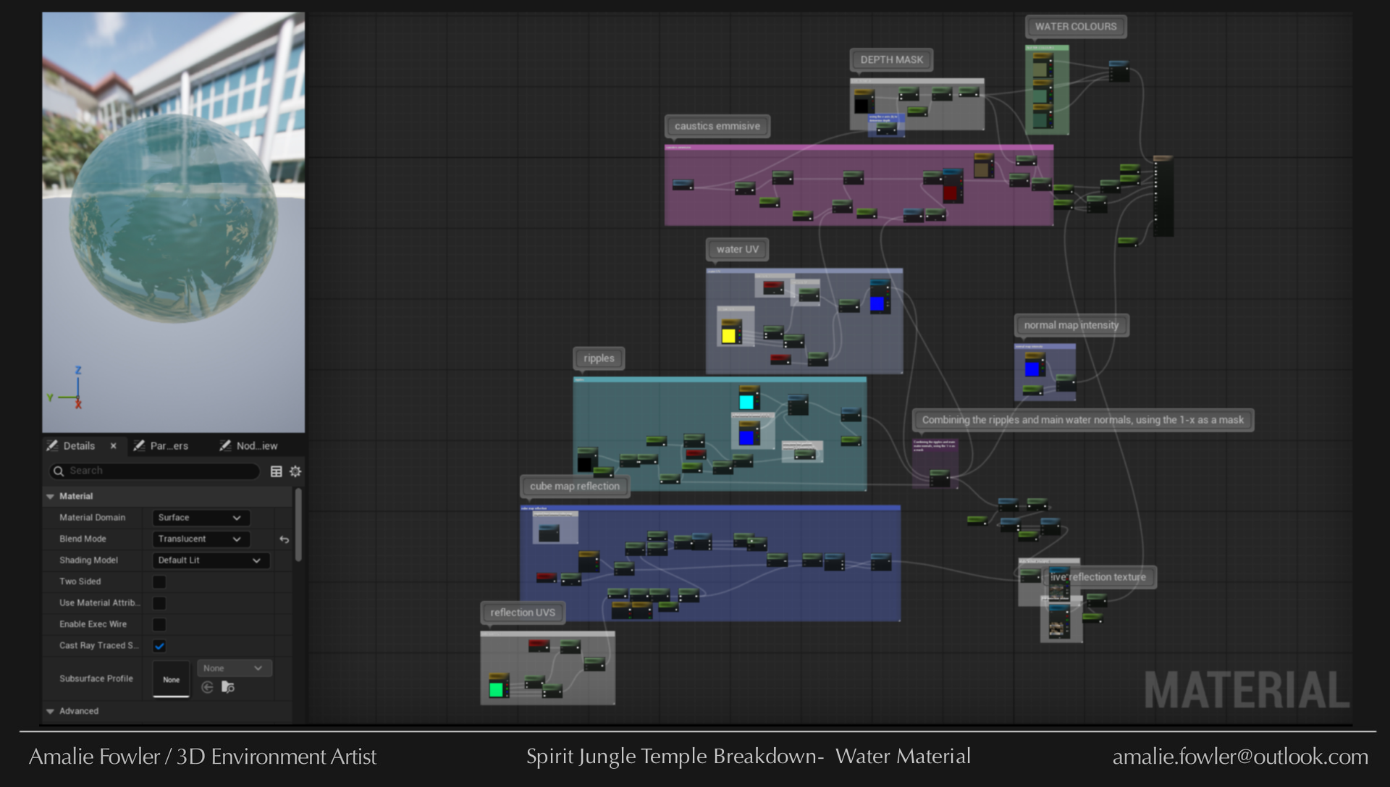Switch to the Nod...iew tab

tap(257, 446)
